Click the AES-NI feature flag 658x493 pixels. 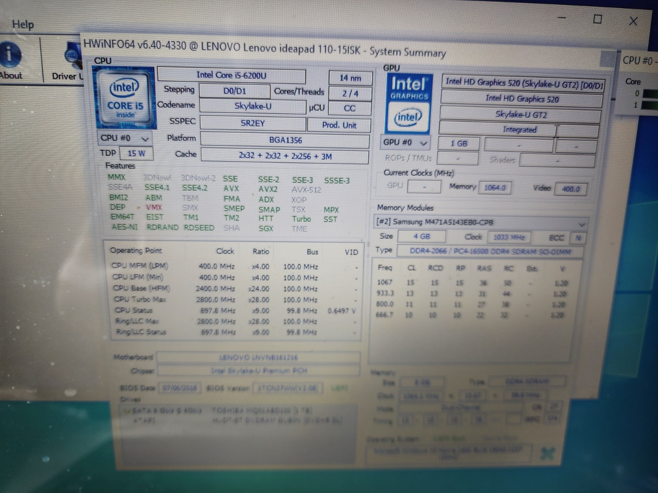point(124,227)
